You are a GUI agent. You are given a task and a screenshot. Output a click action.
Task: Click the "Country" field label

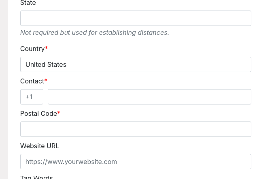click(32, 49)
